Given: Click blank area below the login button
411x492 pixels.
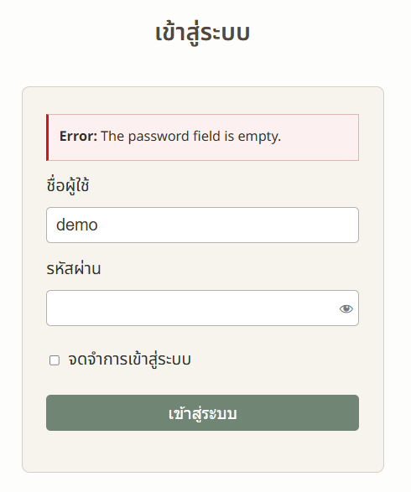Looking at the screenshot, I should 202,451.
